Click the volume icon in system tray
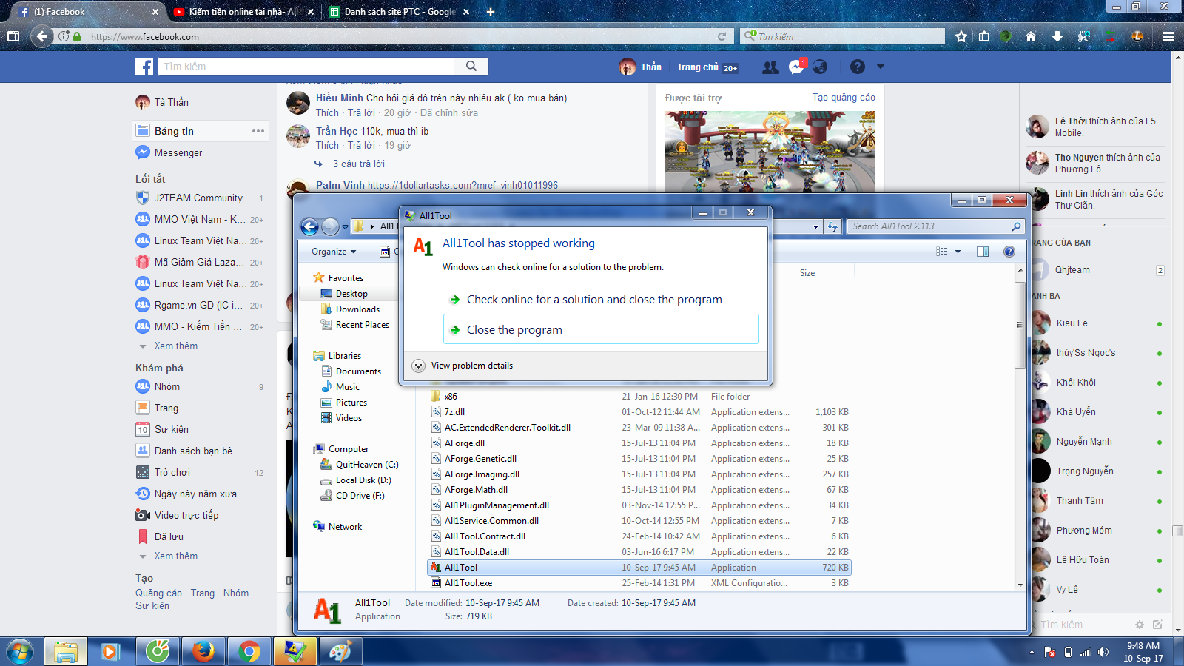The height and width of the screenshot is (666, 1184). click(1103, 652)
